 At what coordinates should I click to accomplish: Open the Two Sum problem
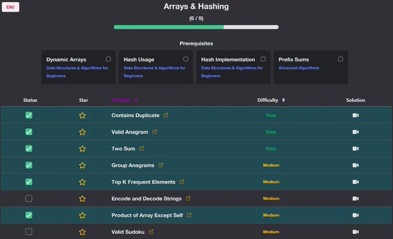pos(123,149)
